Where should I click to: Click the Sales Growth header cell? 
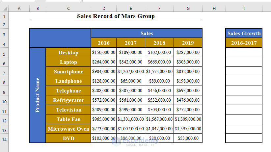(244, 33)
